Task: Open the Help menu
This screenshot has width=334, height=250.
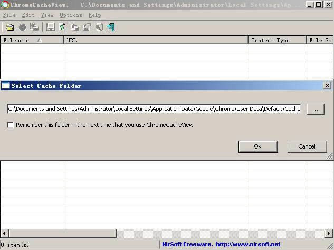Action: tap(94, 15)
